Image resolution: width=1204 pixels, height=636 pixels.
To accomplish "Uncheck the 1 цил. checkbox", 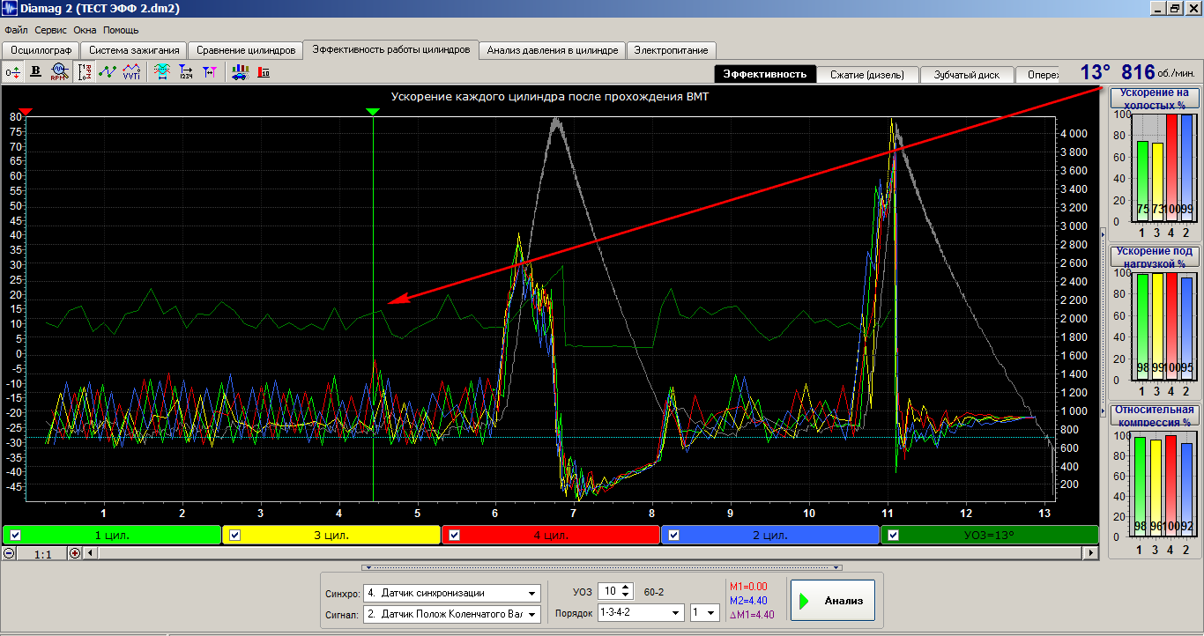I will coord(15,535).
